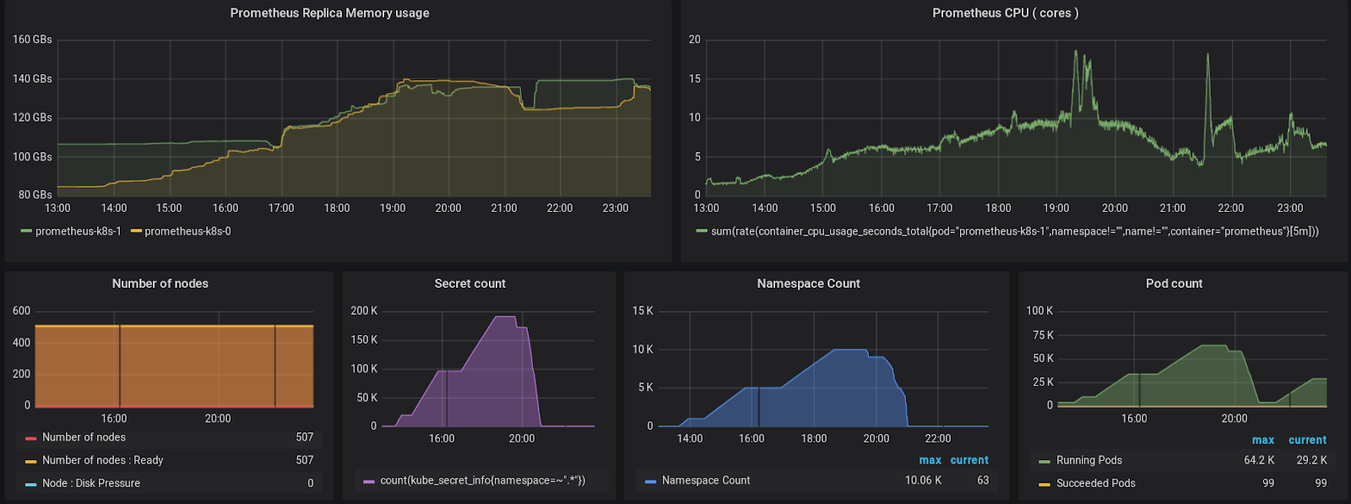Screen dimensions: 1351x504
Task: Open the Namespace Count panel title menu
Action: 808,284
